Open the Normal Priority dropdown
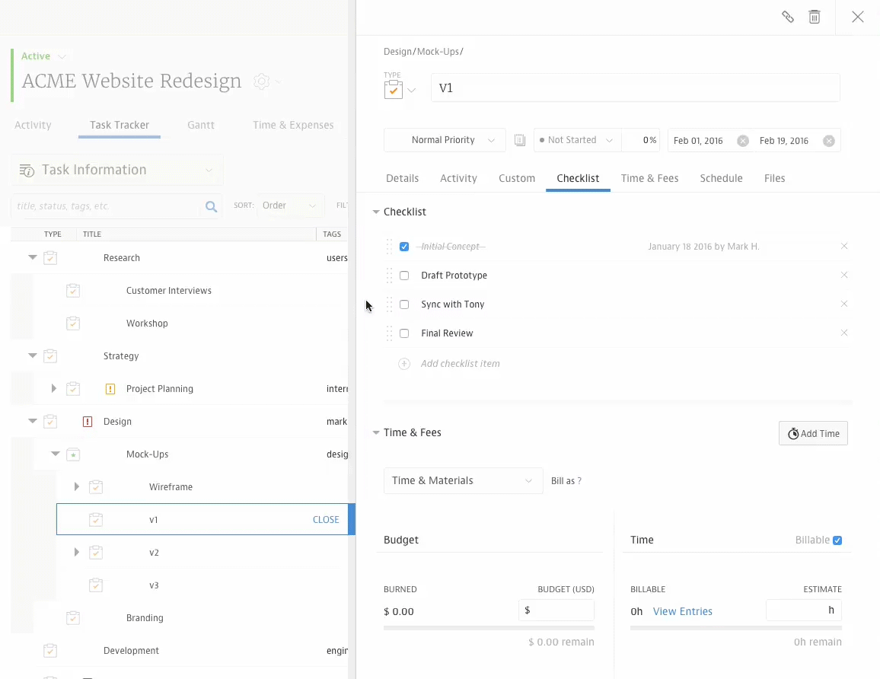The image size is (880, 679). pos(445,140)
